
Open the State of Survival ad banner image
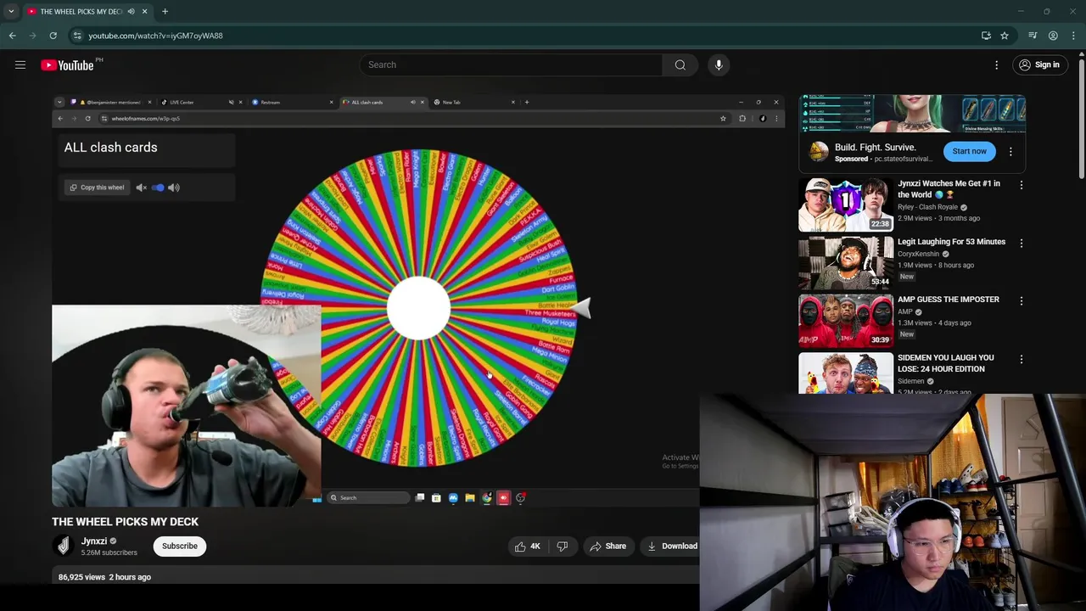[x=912, y=114]
